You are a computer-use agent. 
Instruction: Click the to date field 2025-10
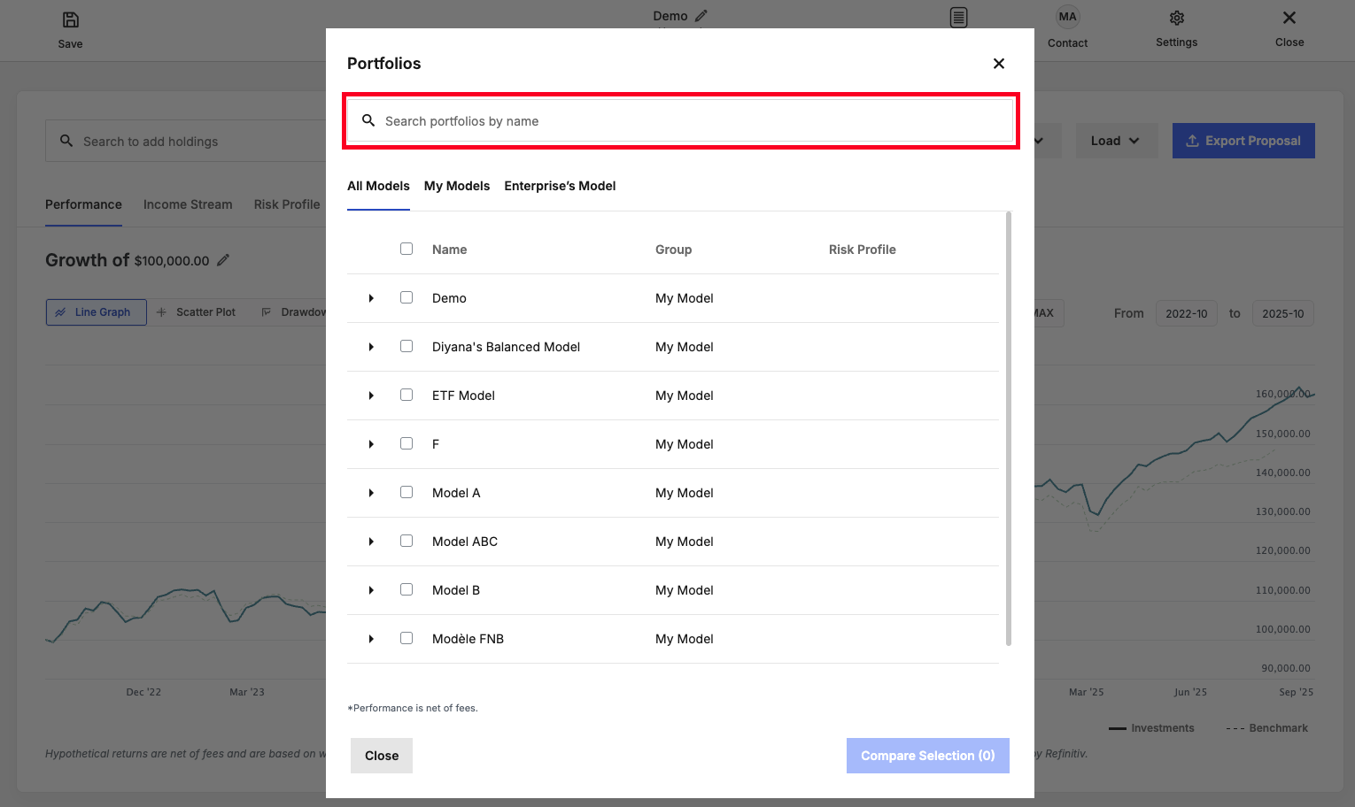pyautogui.click(x=1283, y=313)
